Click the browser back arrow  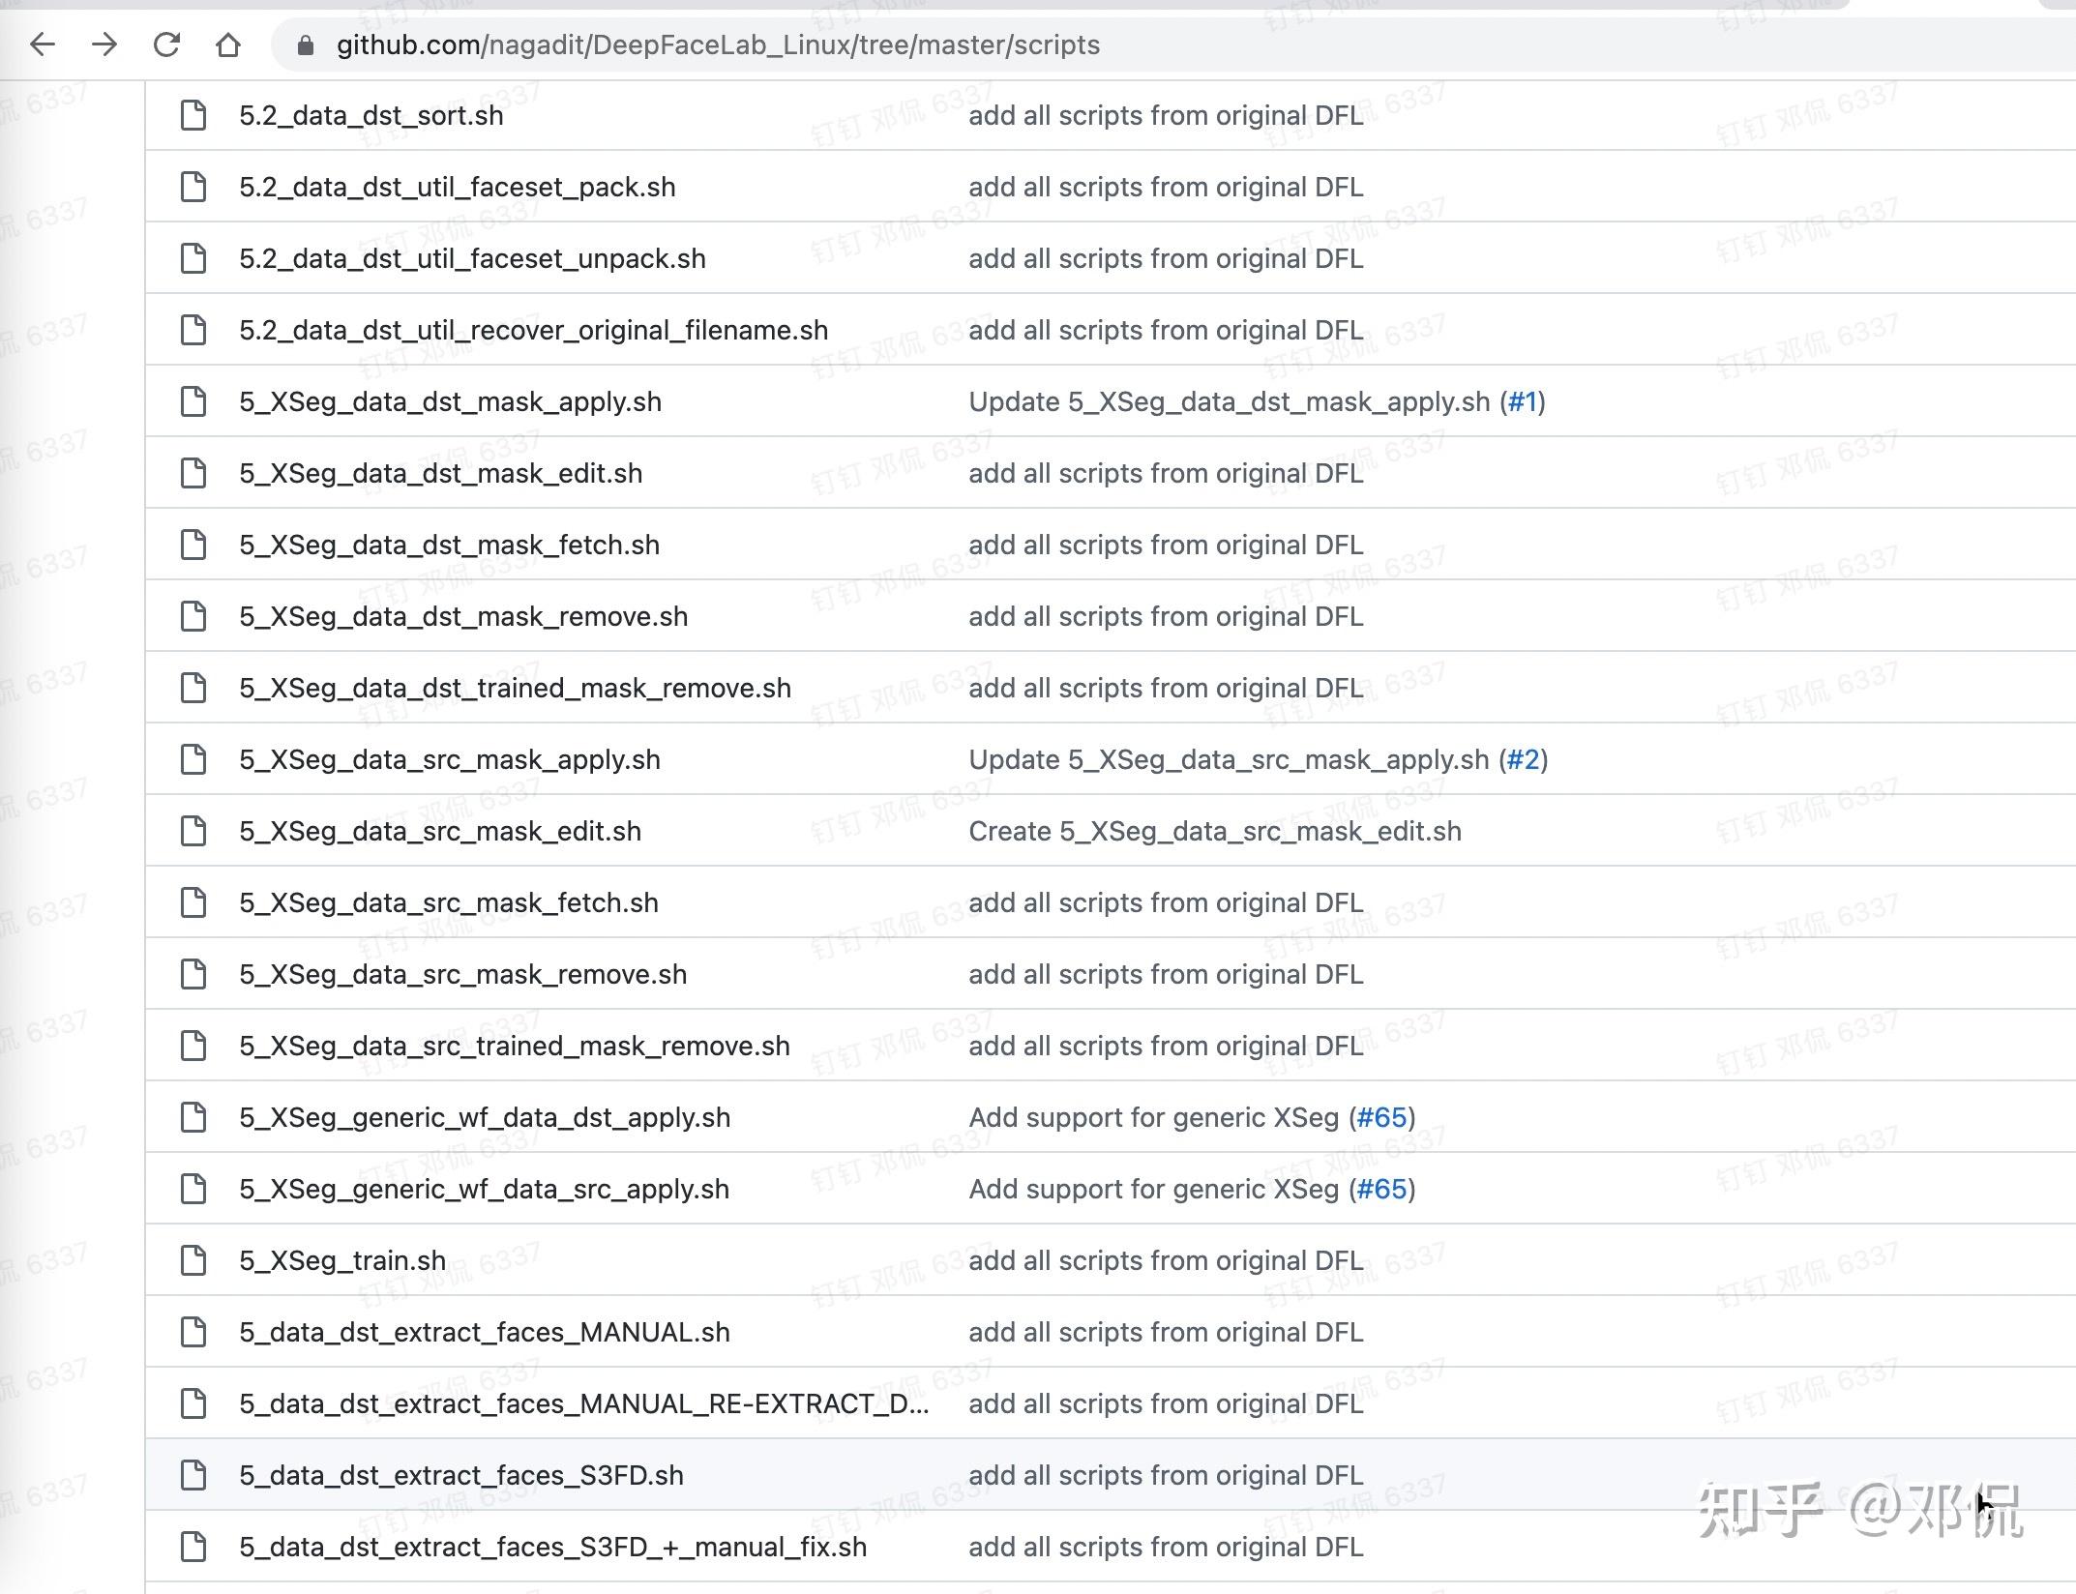click(x=43, y=44)
